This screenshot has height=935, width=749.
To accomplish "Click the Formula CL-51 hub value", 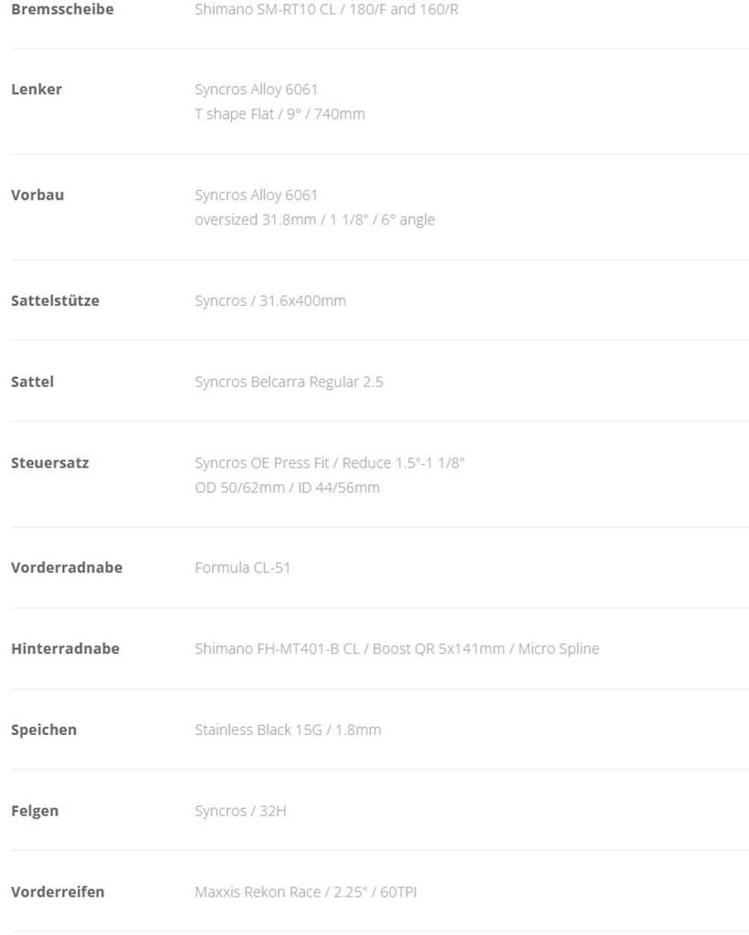I will [x=242, y=568].
